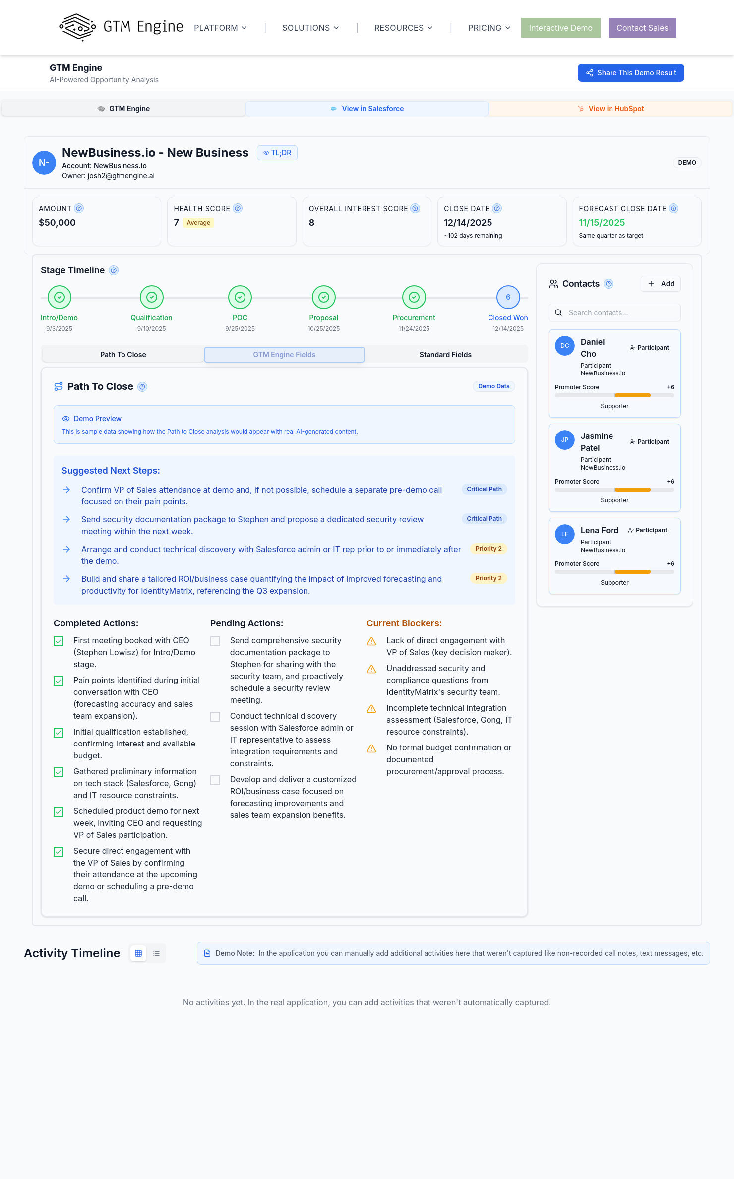Open info icon next to Amount
The height and width of the screenshot is (1179, 734).
pyautogui.click(x=79, y=208)
